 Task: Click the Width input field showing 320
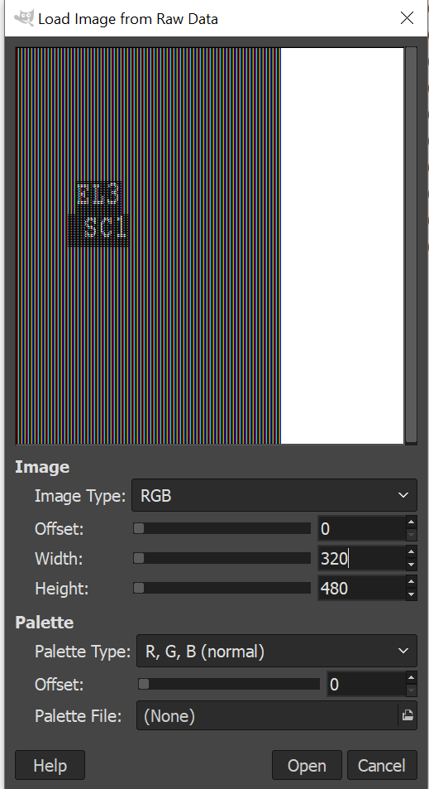[362, 558]
